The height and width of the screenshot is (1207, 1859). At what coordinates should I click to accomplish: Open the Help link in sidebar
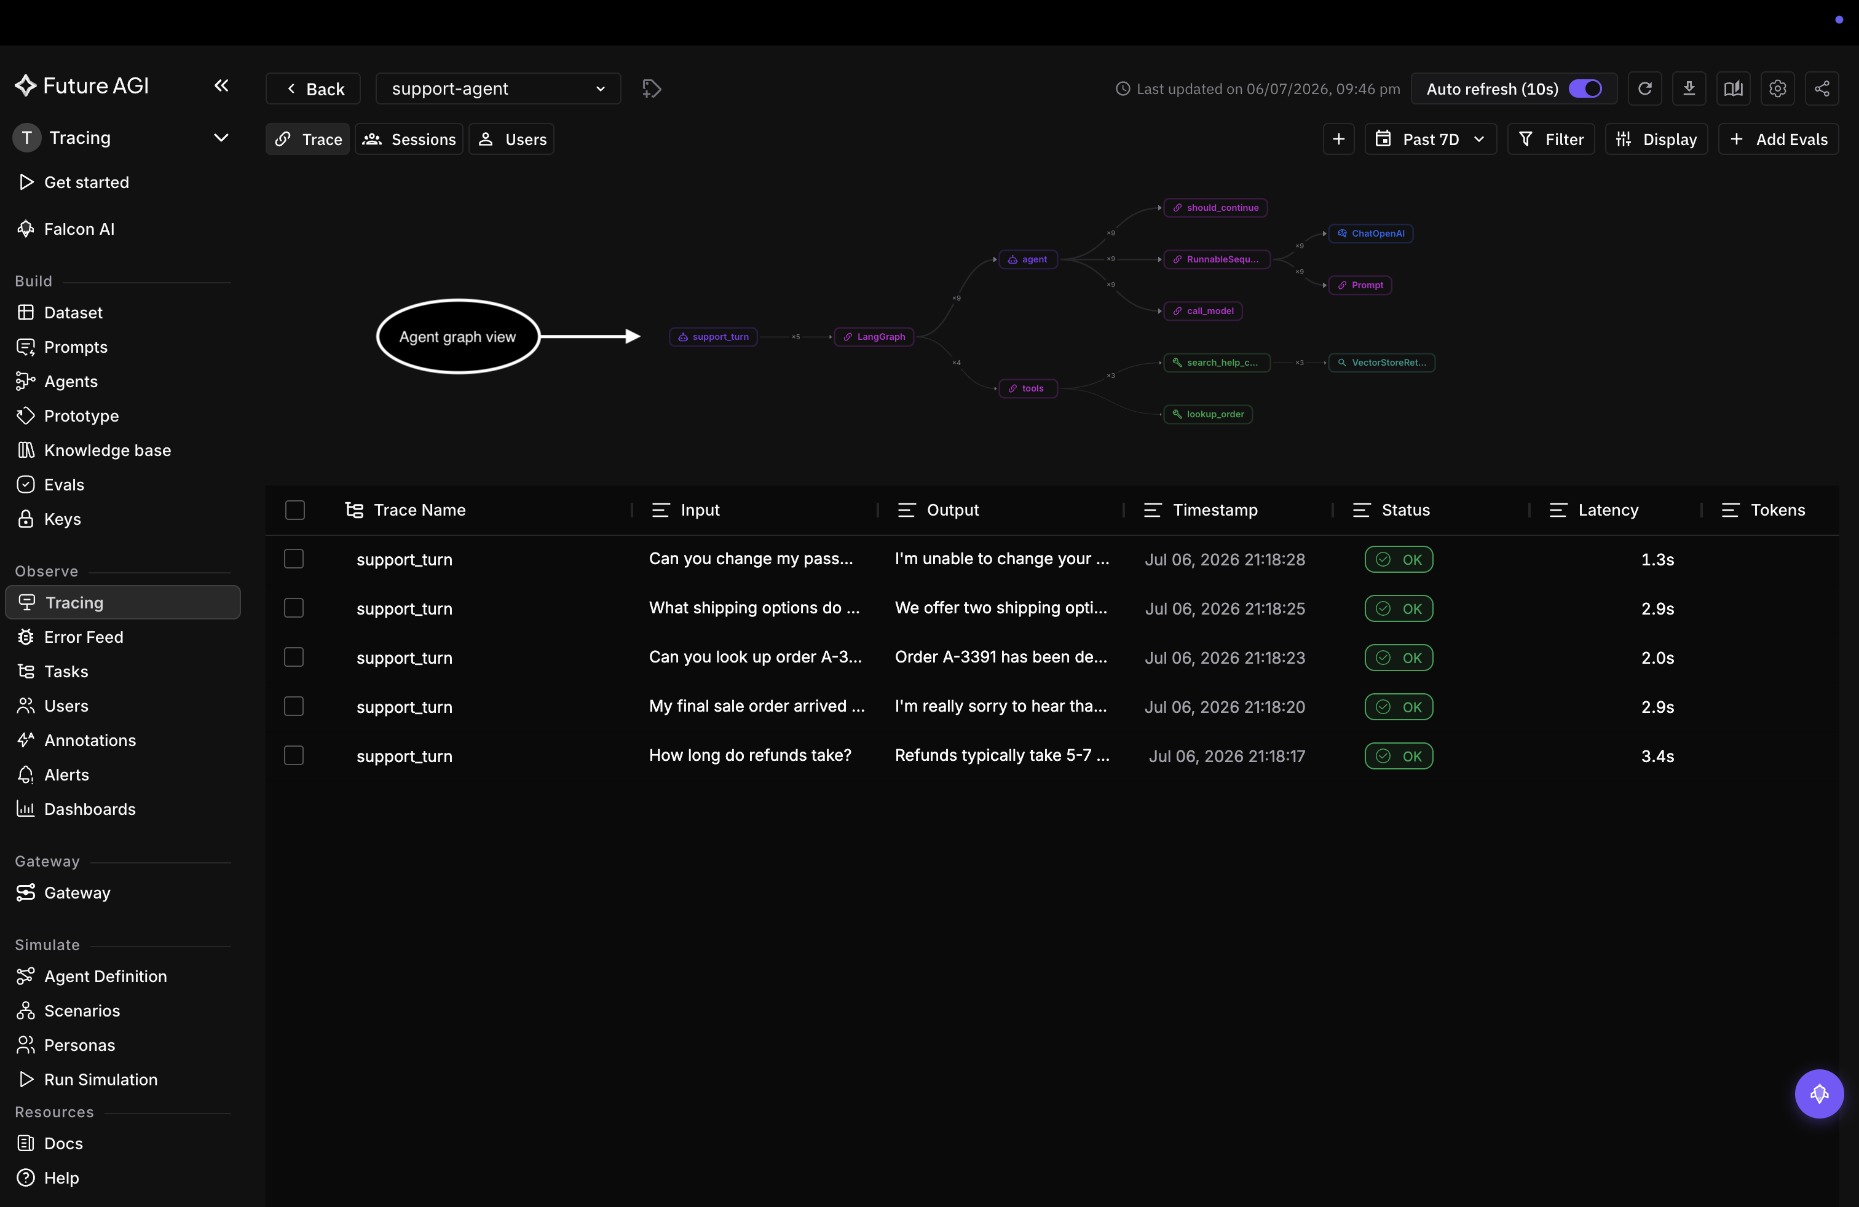pos(61,1178)
